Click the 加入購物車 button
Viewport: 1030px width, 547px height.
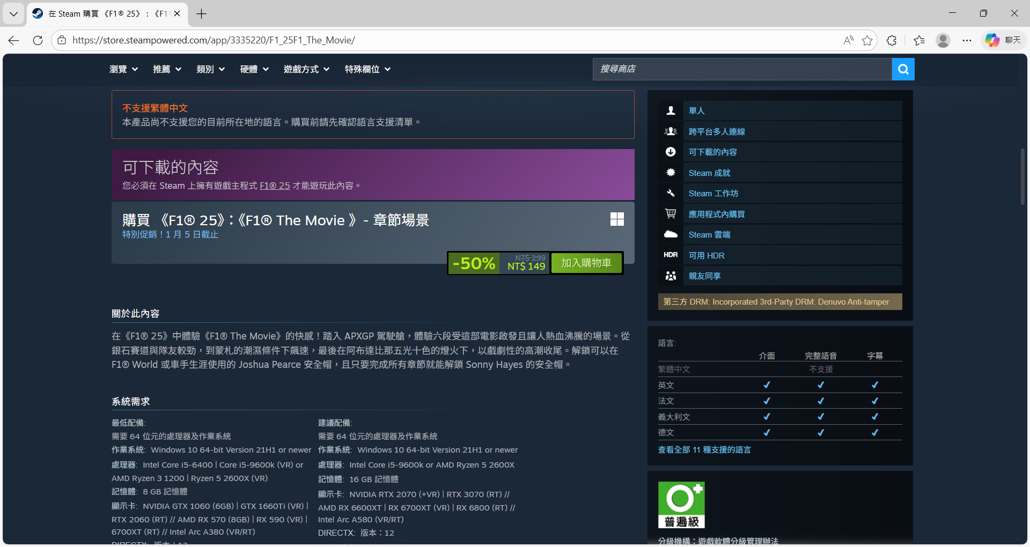point(586,263)
